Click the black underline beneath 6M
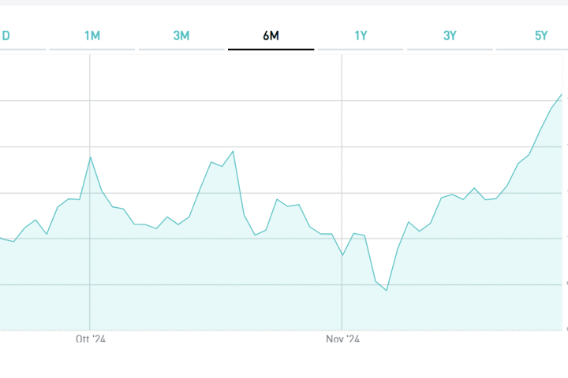The width and height of the screenshot is (568, 378). pos(271,50)
